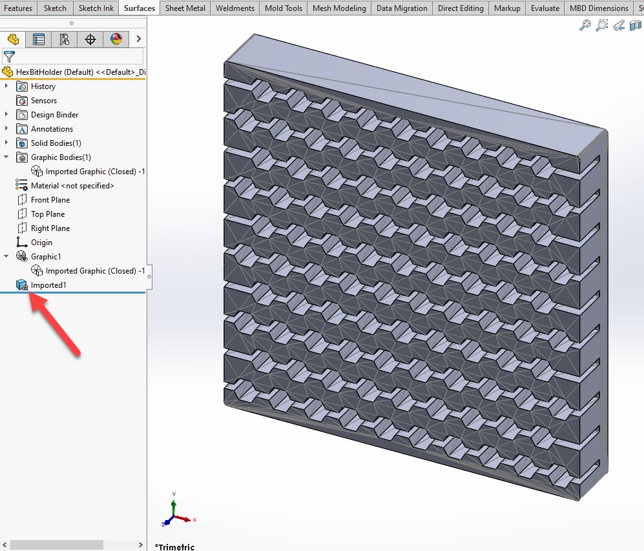This screenshot has width=644, height=551.
Task: Click the Graphic Bodies folder icon
Action: (22, 157)
